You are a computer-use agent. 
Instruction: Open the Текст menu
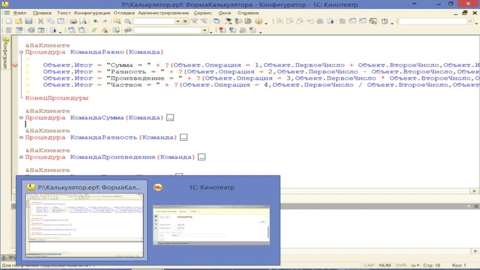click(63, 13)
